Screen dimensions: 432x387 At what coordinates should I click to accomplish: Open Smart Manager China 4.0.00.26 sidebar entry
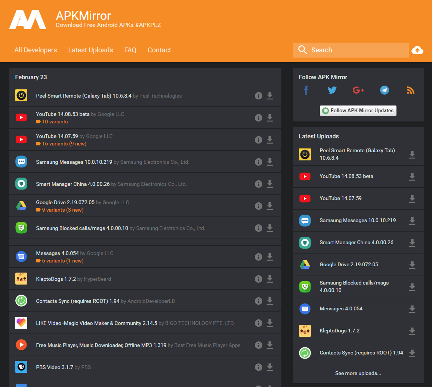[356, 243]
